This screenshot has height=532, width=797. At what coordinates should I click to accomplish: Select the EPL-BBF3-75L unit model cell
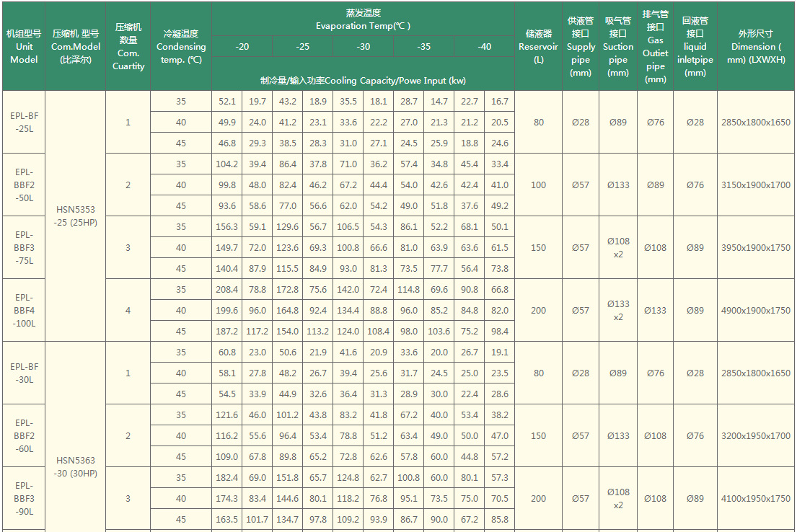tap(24, 247)
